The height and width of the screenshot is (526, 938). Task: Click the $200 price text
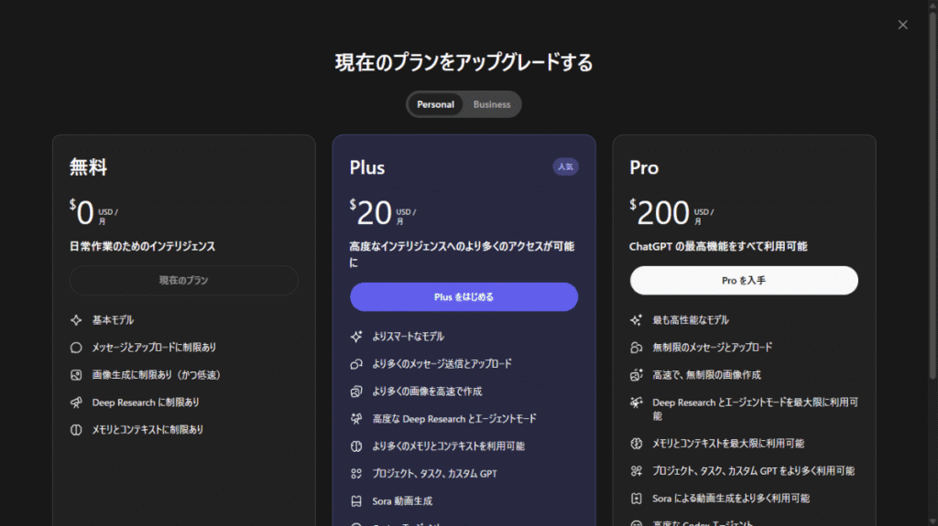pos(660,213)
